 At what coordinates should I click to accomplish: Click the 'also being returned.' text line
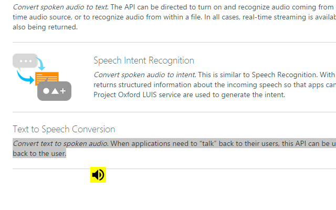[x=45, y=27]
